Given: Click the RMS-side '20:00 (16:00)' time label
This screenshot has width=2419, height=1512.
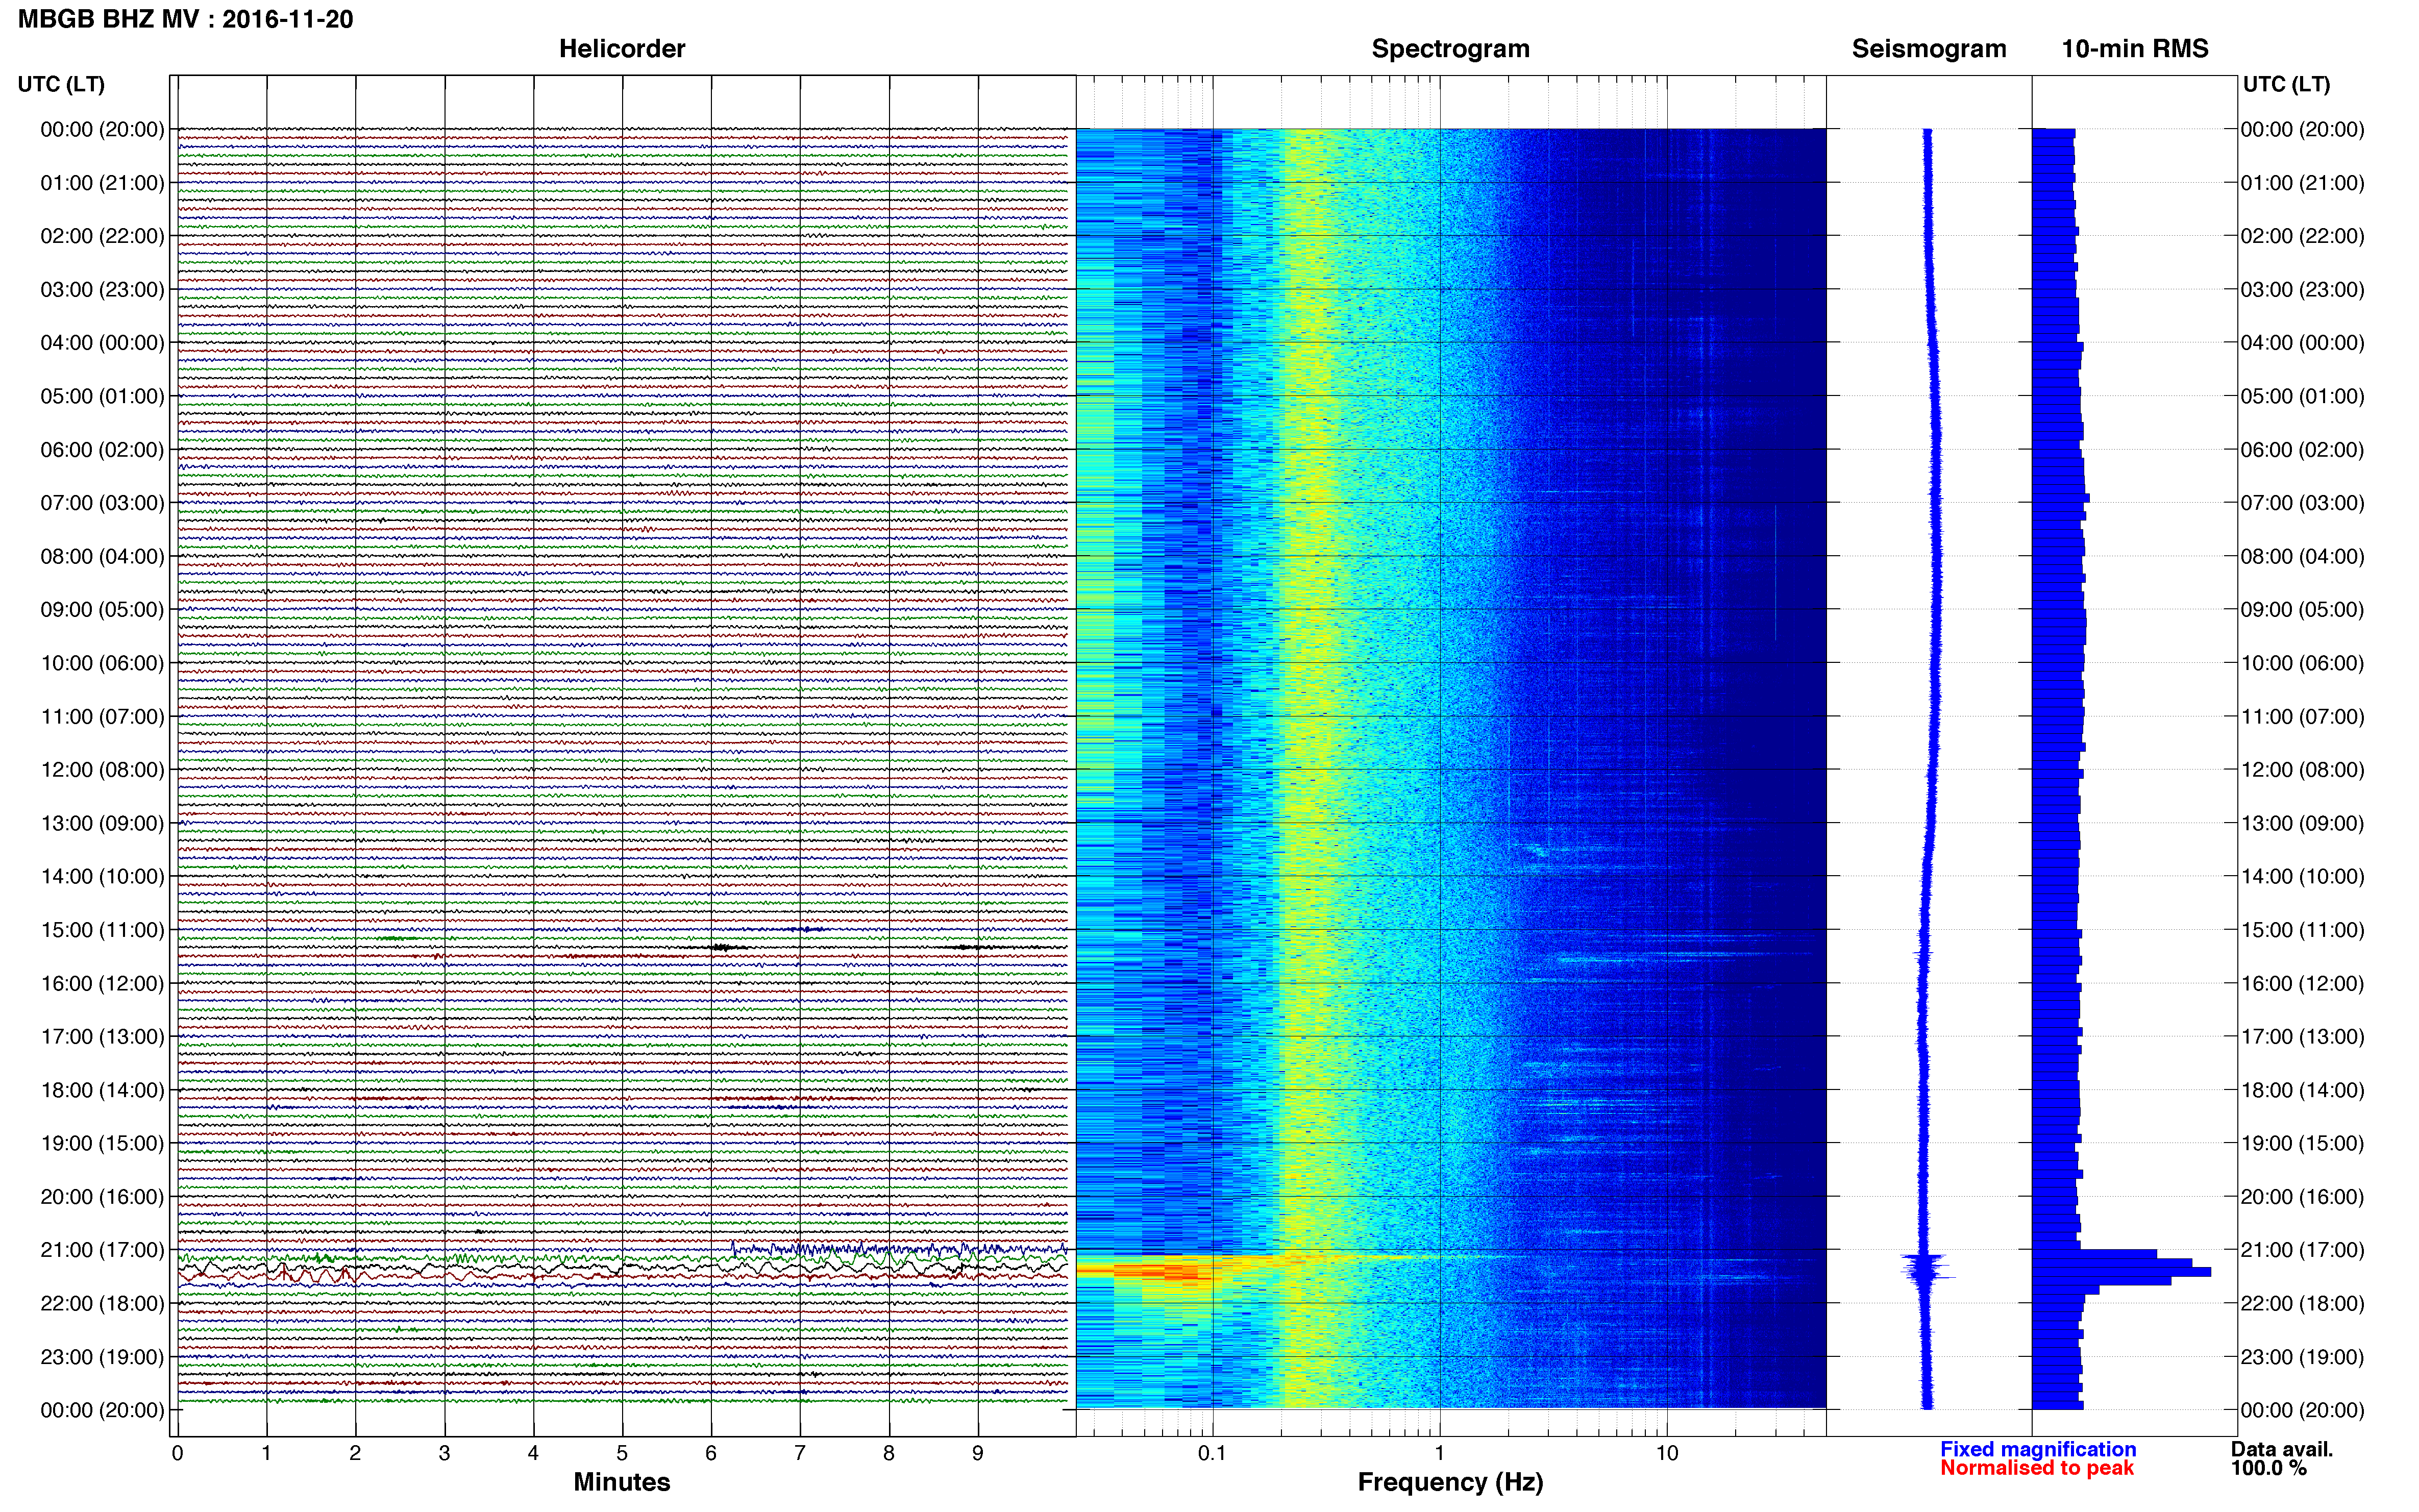Looking at the screenshot, I should (x=2302, y=1197).
